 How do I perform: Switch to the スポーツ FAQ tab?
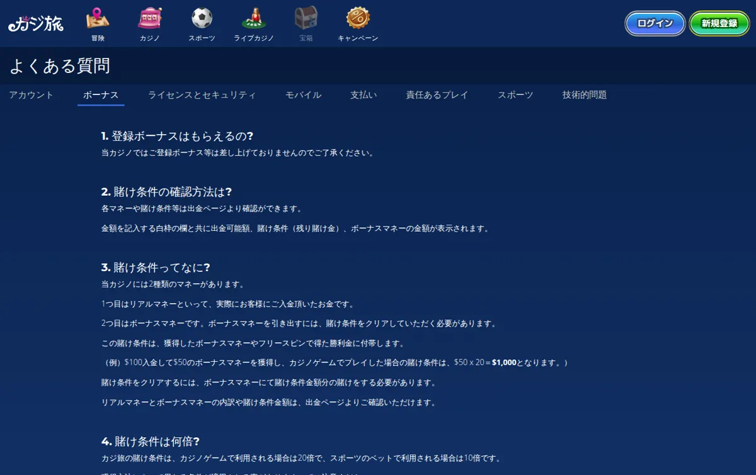click(x=515, y=95)
